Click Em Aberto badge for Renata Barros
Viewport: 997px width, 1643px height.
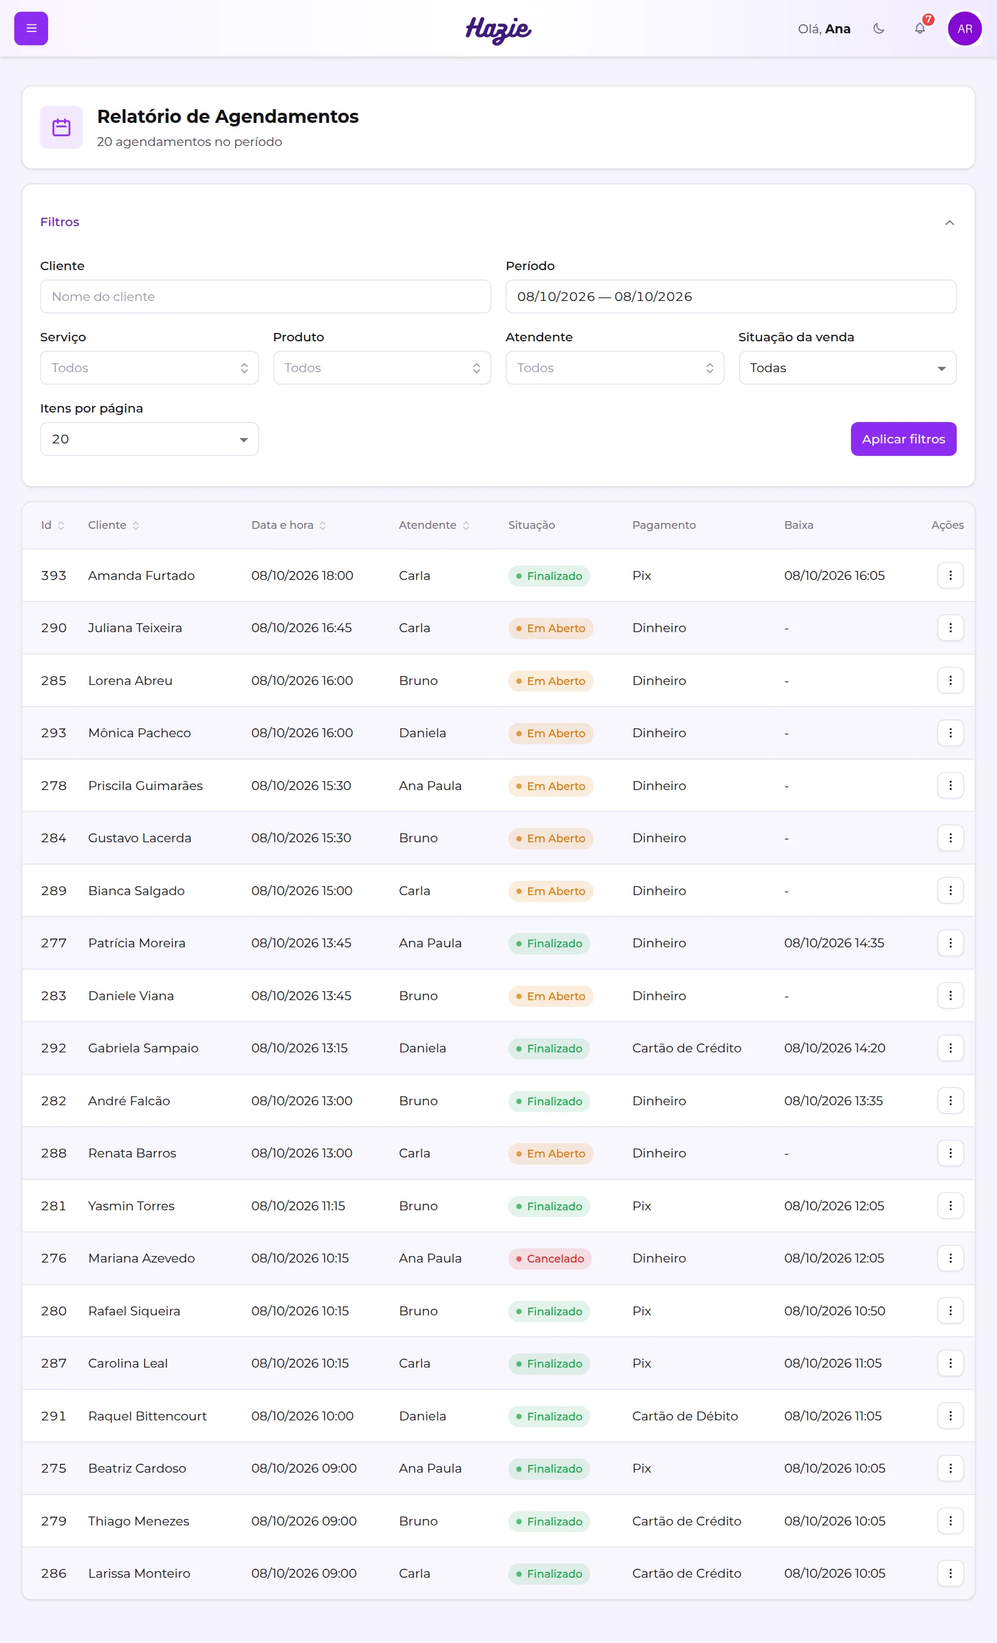(550, 1153)
